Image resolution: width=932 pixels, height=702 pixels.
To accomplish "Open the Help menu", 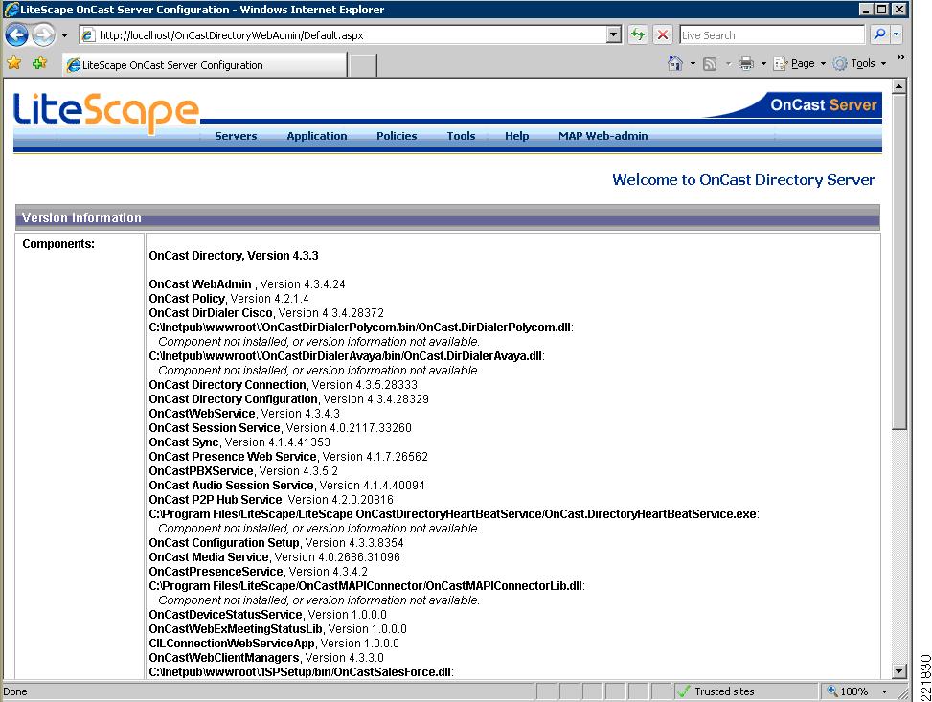I will tap(516, 136).
